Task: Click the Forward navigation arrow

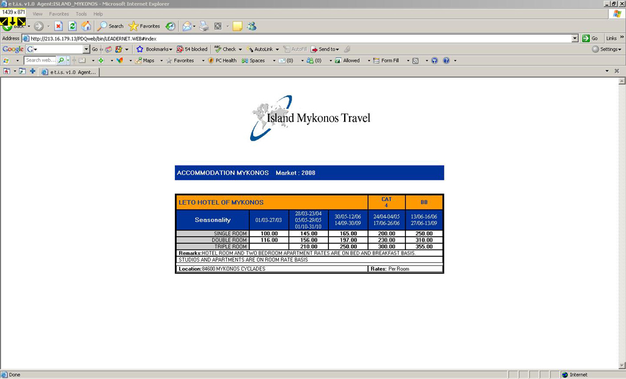Action: click(x=39, y=26)
